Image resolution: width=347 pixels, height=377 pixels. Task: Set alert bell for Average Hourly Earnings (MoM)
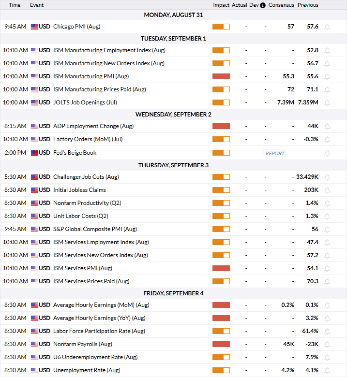327,305
